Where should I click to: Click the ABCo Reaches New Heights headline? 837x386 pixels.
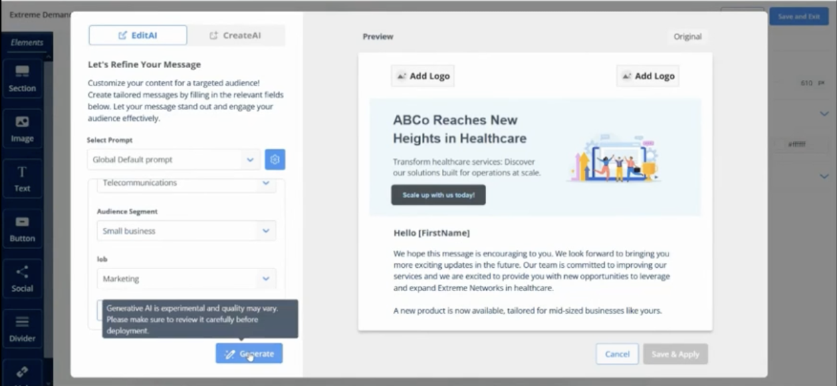460,130
